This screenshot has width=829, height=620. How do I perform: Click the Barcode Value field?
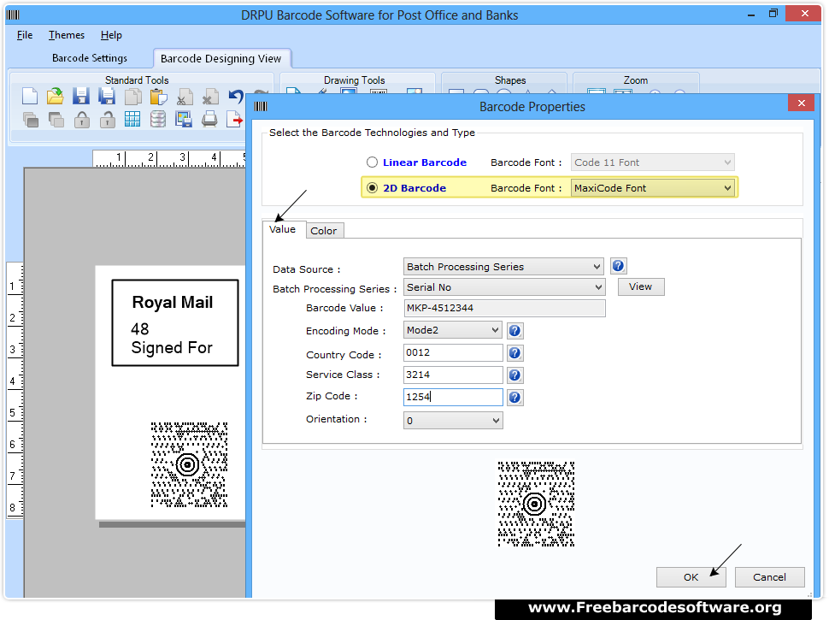[504, 309]
